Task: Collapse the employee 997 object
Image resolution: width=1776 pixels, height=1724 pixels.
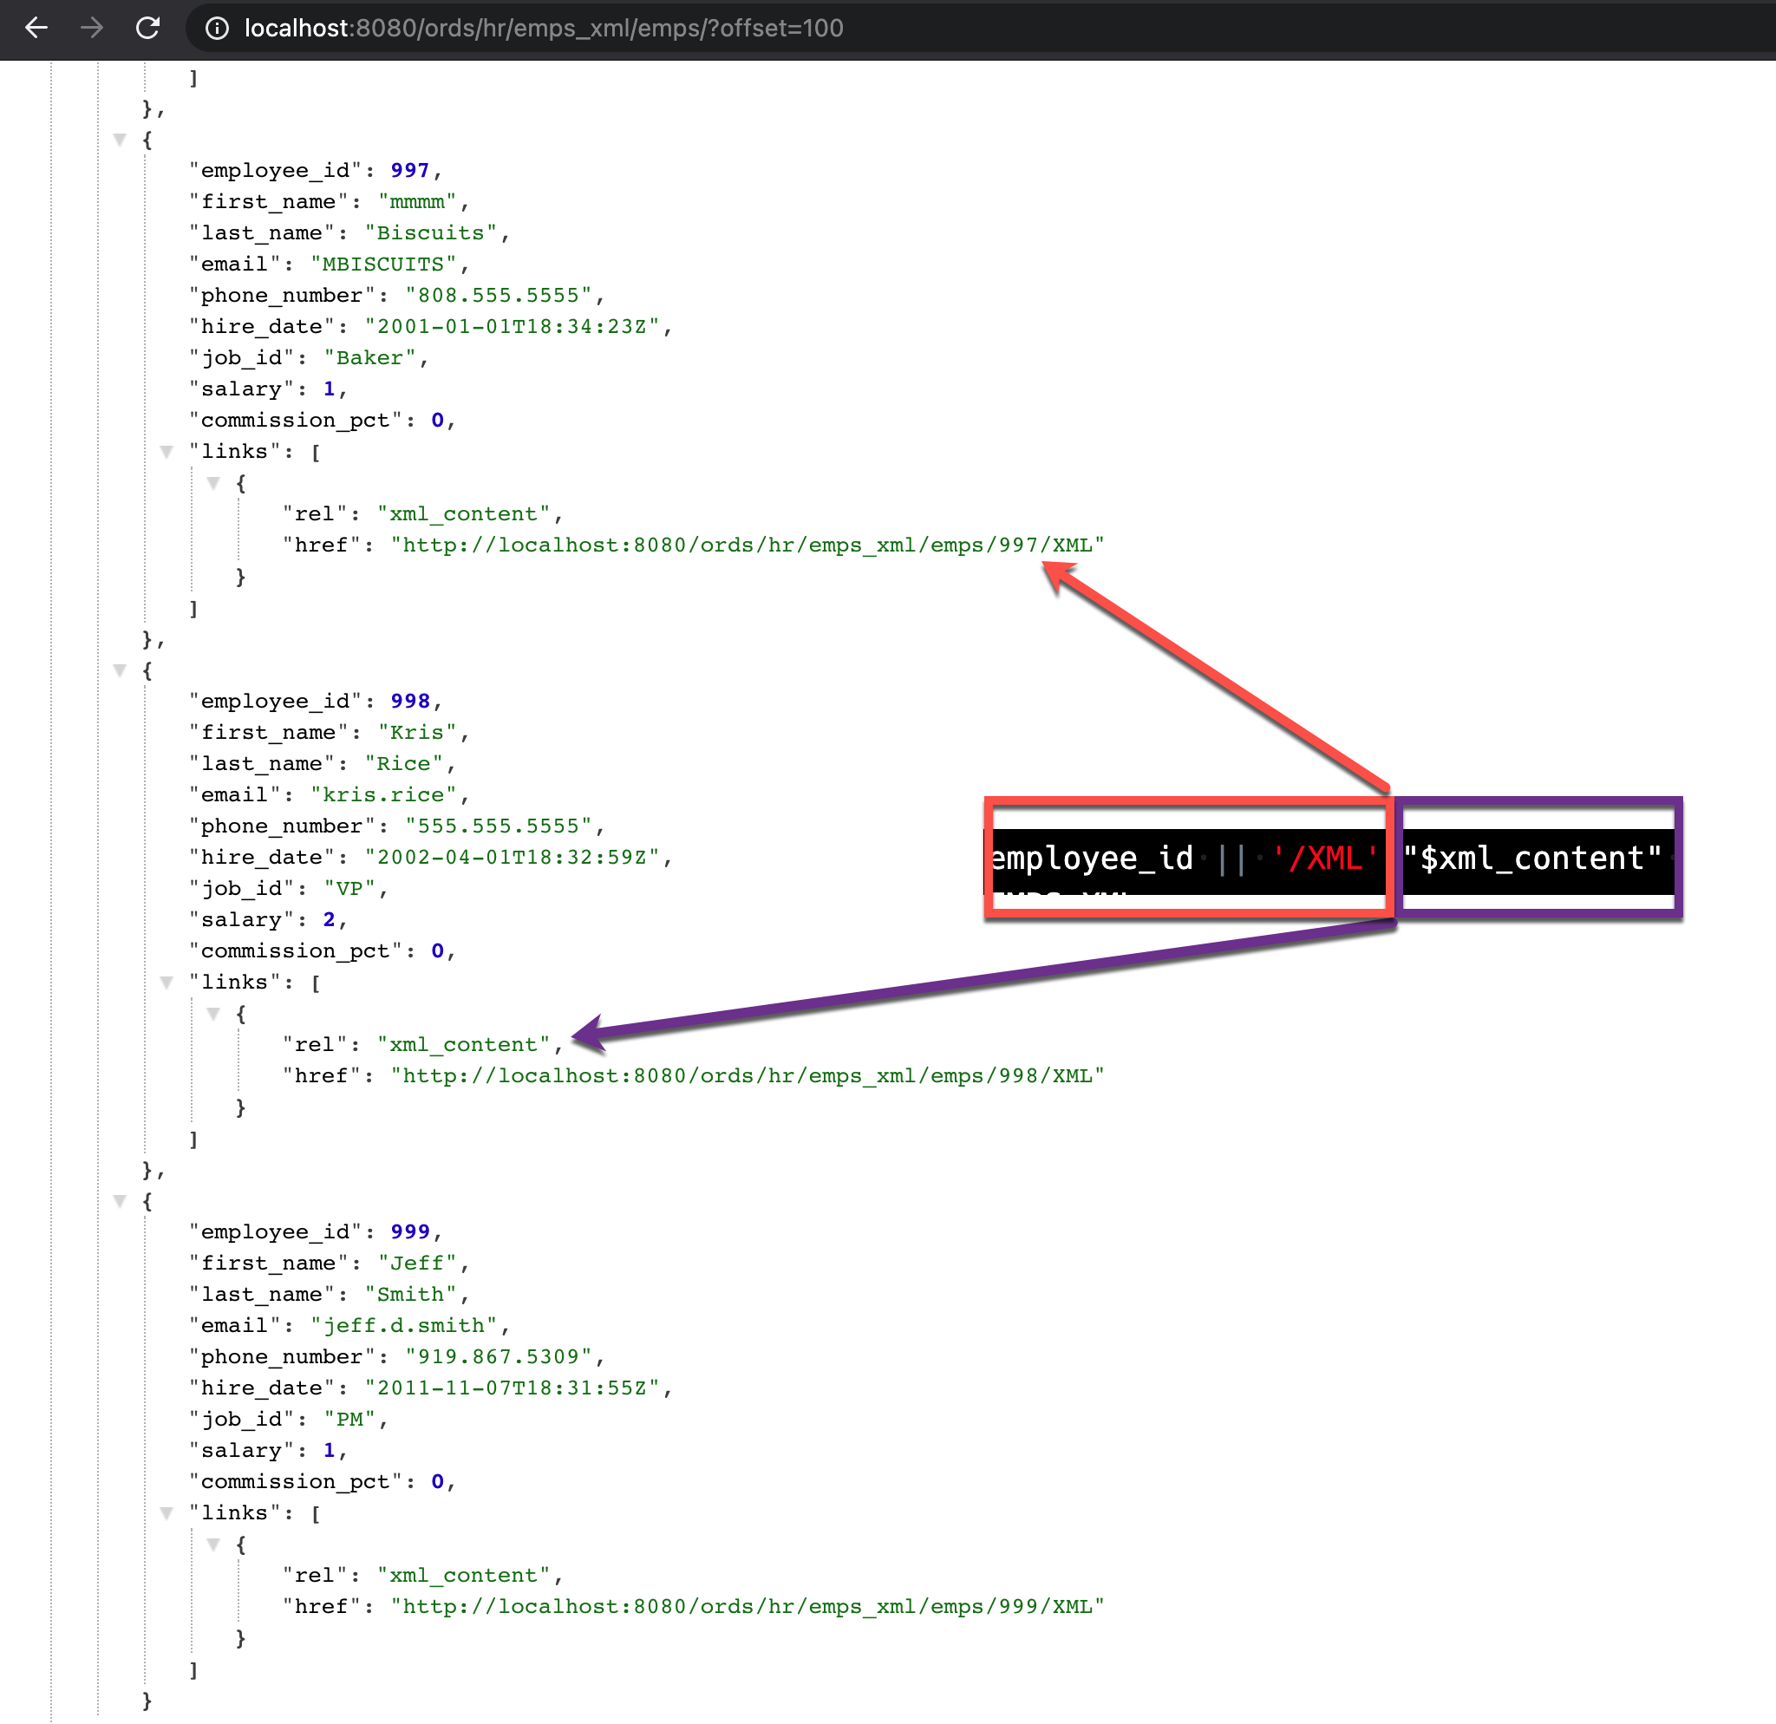Action: pyautogui.click(x=120, y=140)
